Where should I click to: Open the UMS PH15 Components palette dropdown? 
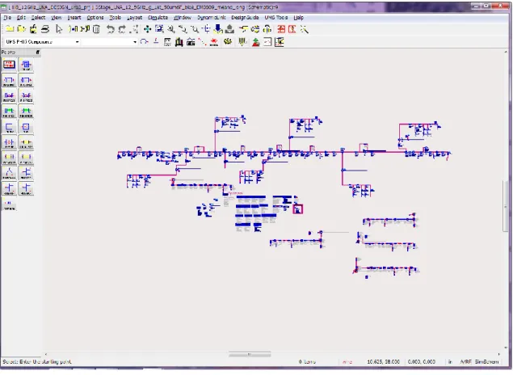[42, 42]
